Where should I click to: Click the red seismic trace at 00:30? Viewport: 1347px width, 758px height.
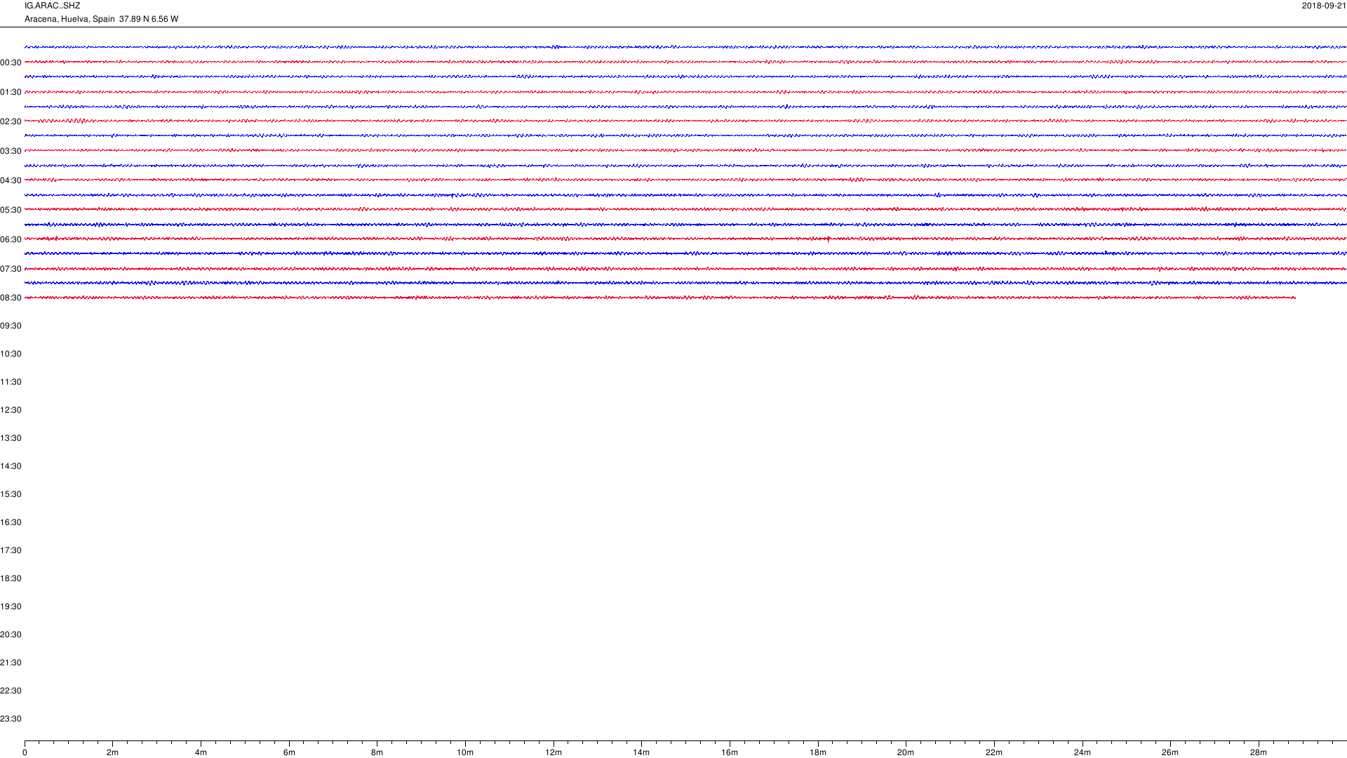point(685,62)
